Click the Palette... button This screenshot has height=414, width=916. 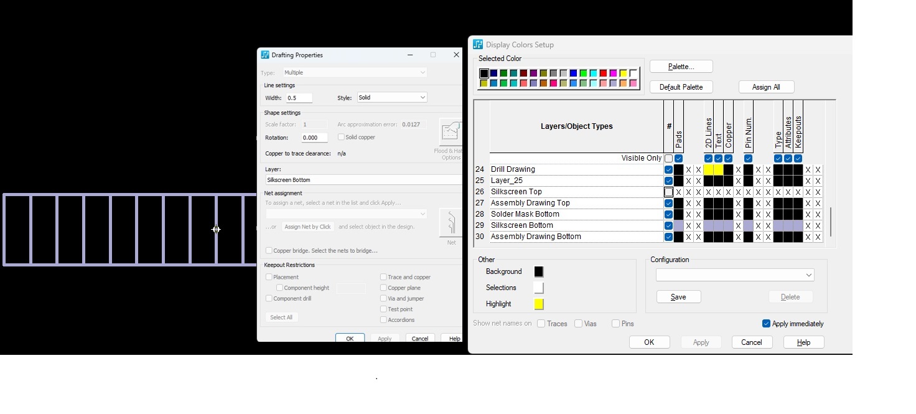681,67
